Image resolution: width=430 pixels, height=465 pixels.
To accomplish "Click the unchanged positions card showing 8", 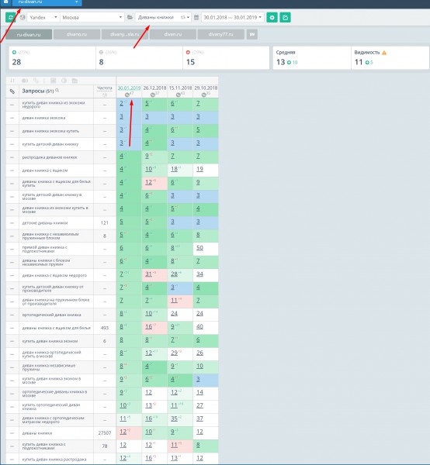I will click(x=139, y=58).
